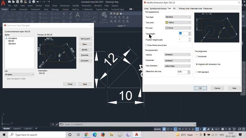246x138 pixels.
Task: Toggle grid display in status bar
Action: [x=164, y=129]
